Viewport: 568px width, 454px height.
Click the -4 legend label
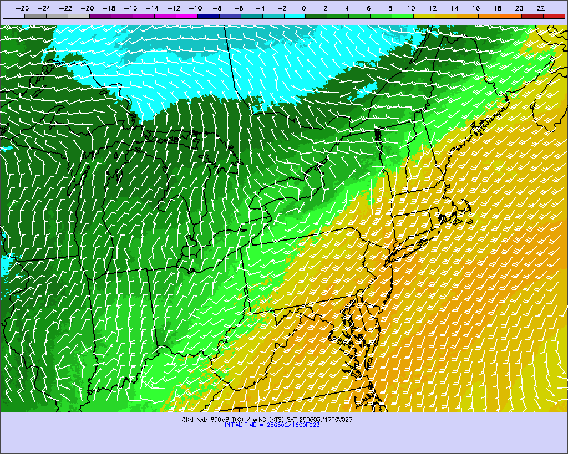click(x=260, y=8)
